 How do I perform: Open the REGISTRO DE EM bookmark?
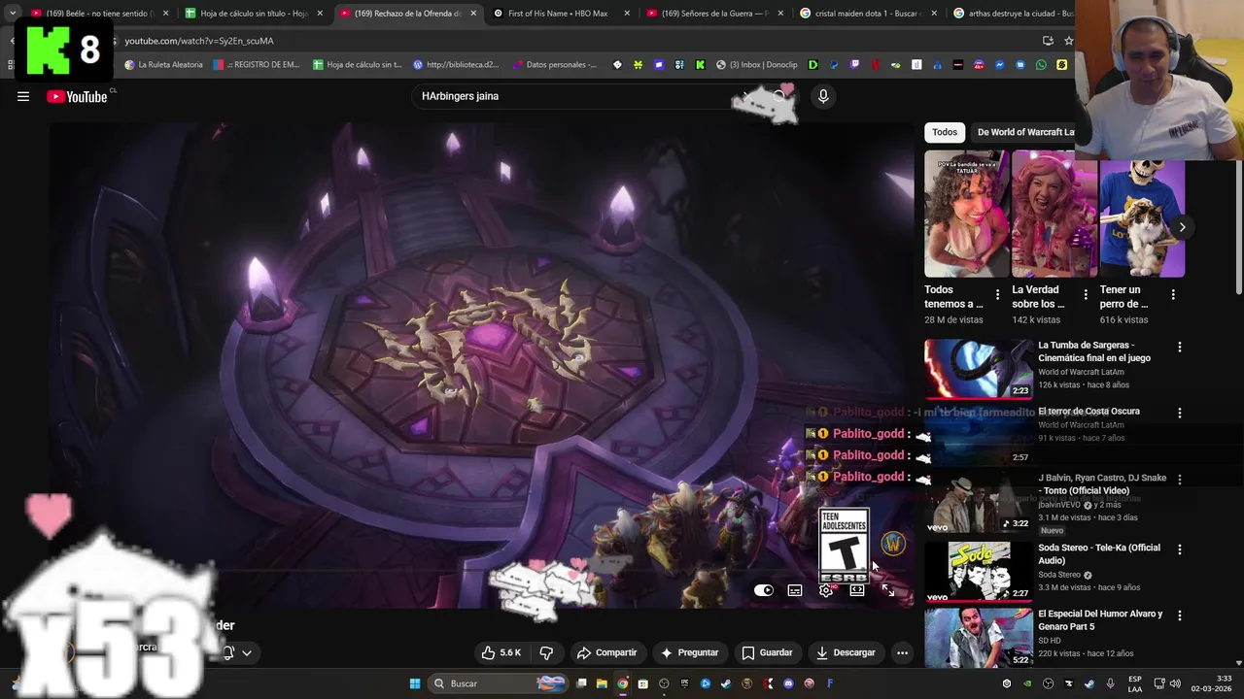point(257,65)
